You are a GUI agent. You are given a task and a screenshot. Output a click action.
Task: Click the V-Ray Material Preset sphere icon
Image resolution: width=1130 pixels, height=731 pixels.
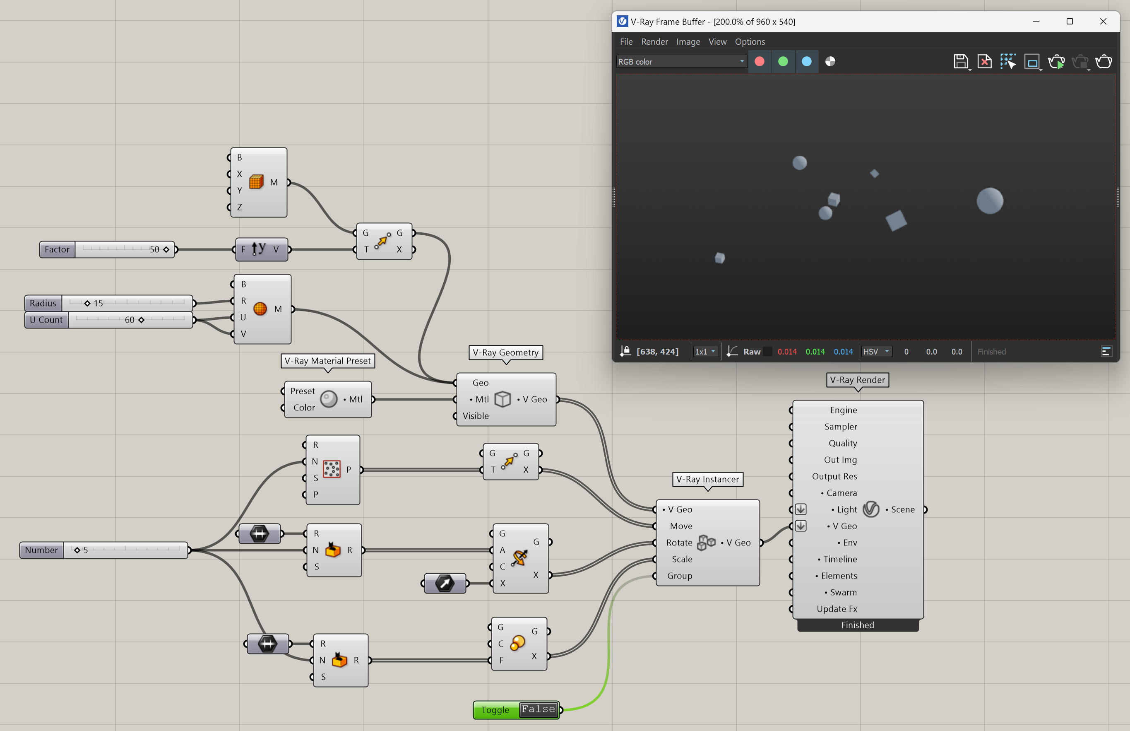[328, 399]
